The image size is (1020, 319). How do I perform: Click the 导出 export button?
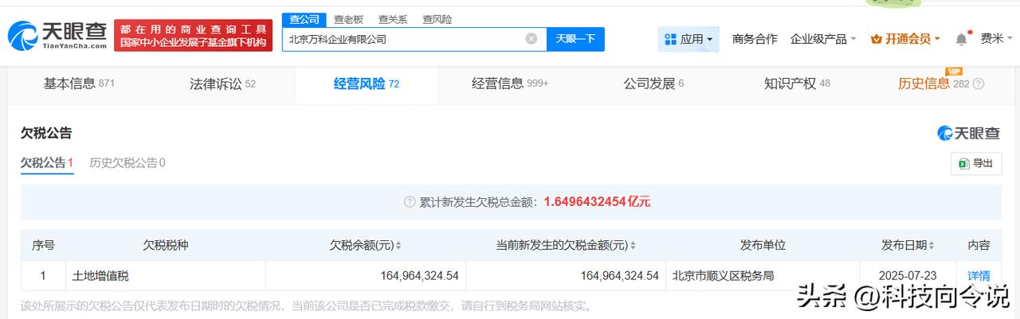[x=976, y=163]
